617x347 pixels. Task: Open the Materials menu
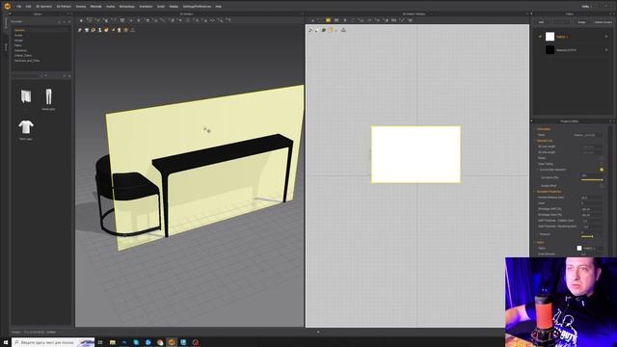(96, 7)
